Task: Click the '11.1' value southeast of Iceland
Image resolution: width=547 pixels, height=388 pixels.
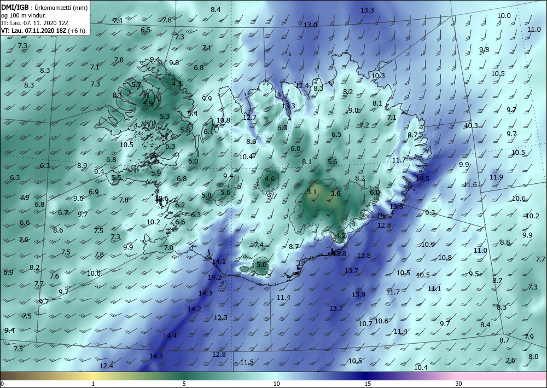Action: click(x=434, y=288)
